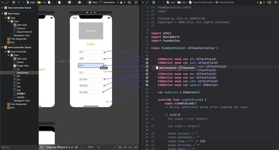
Task: Select 電子郵件 text field on canvas
Action: tap(91, 79)
